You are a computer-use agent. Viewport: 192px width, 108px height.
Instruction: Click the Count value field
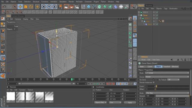(x=151, y=86)
